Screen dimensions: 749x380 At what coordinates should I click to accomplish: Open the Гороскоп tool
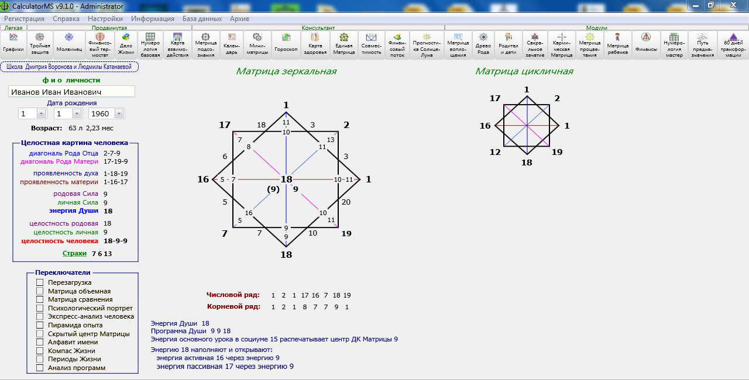[x=286, y=44]
